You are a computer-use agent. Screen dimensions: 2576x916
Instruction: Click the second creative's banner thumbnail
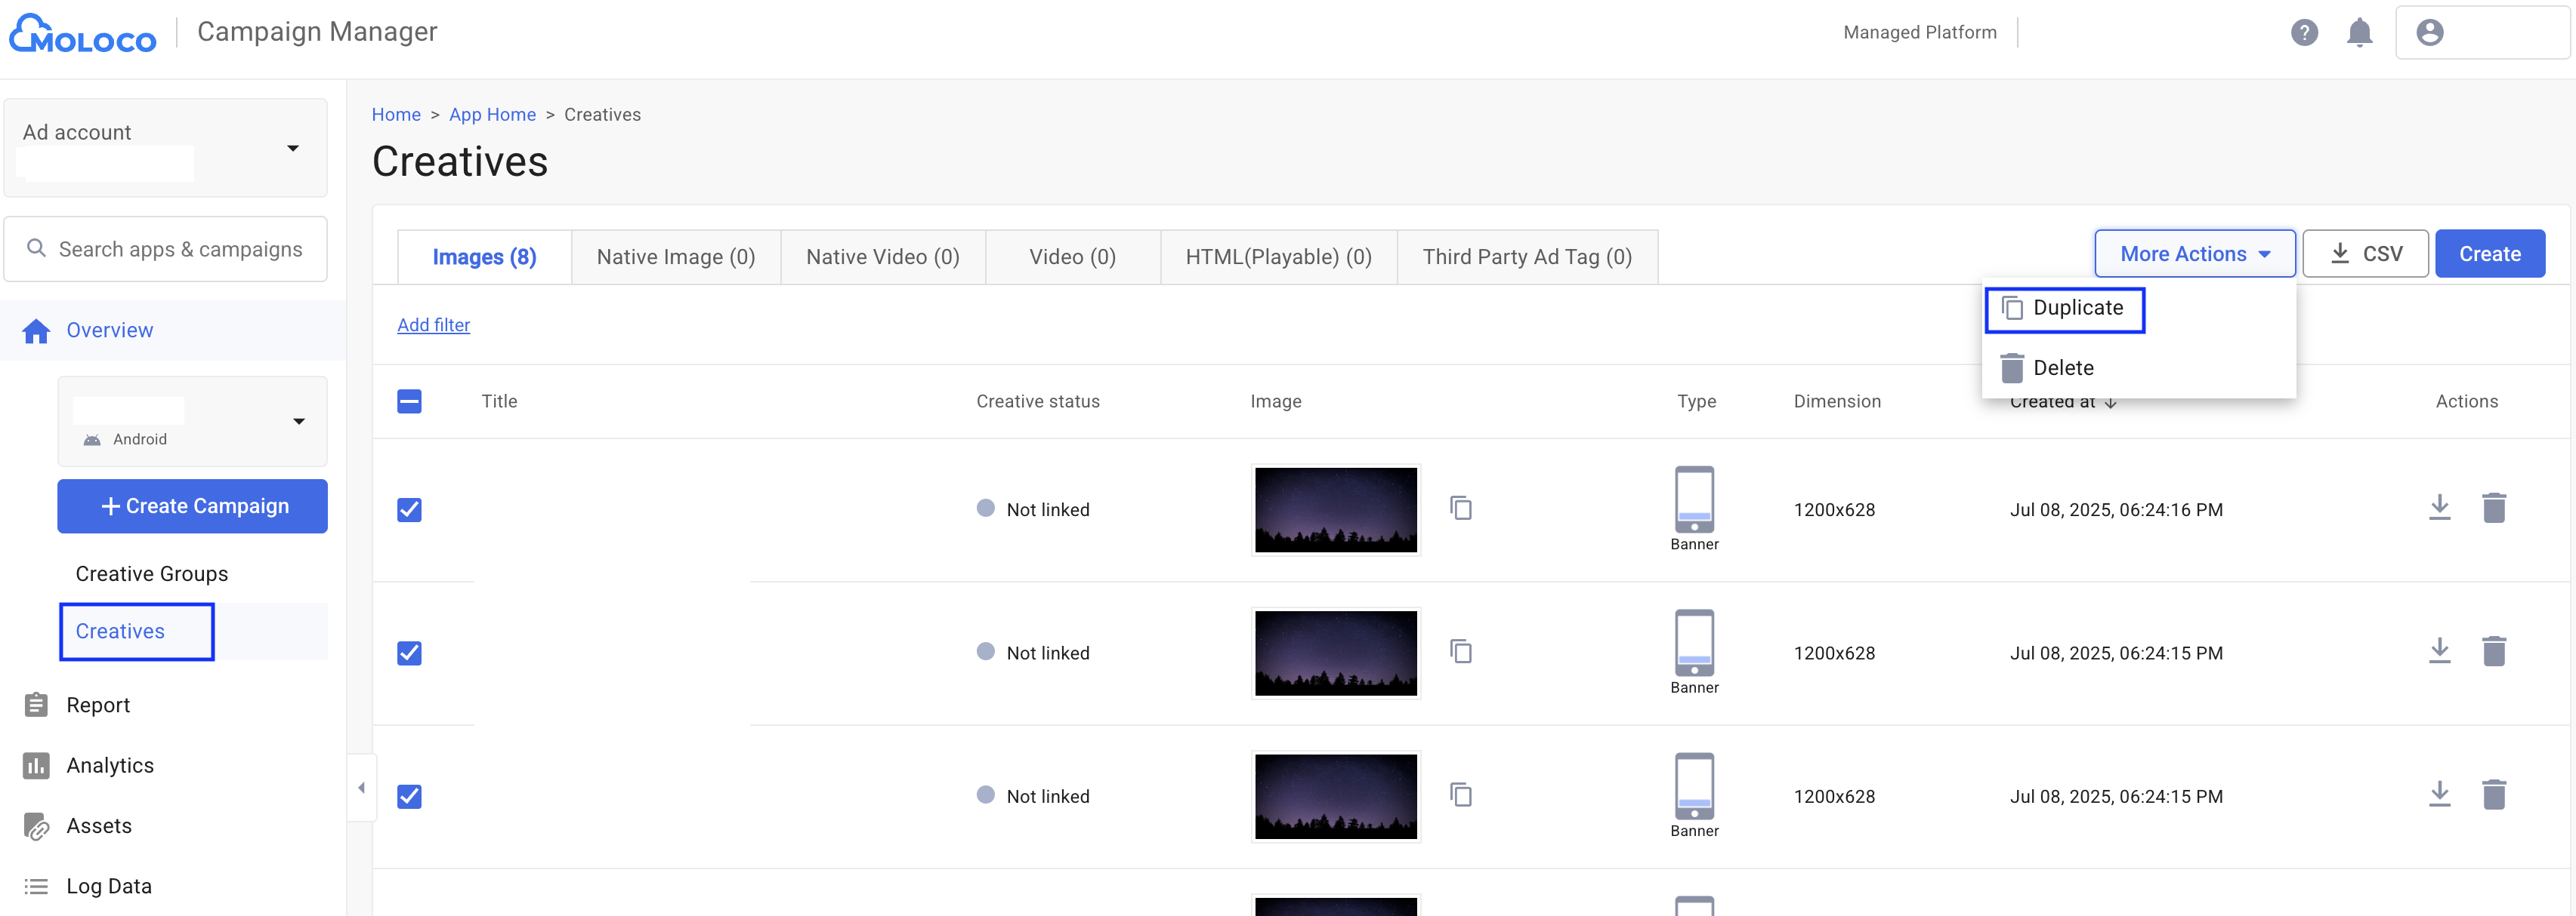pyautogui.click(x=1336, y=652)
